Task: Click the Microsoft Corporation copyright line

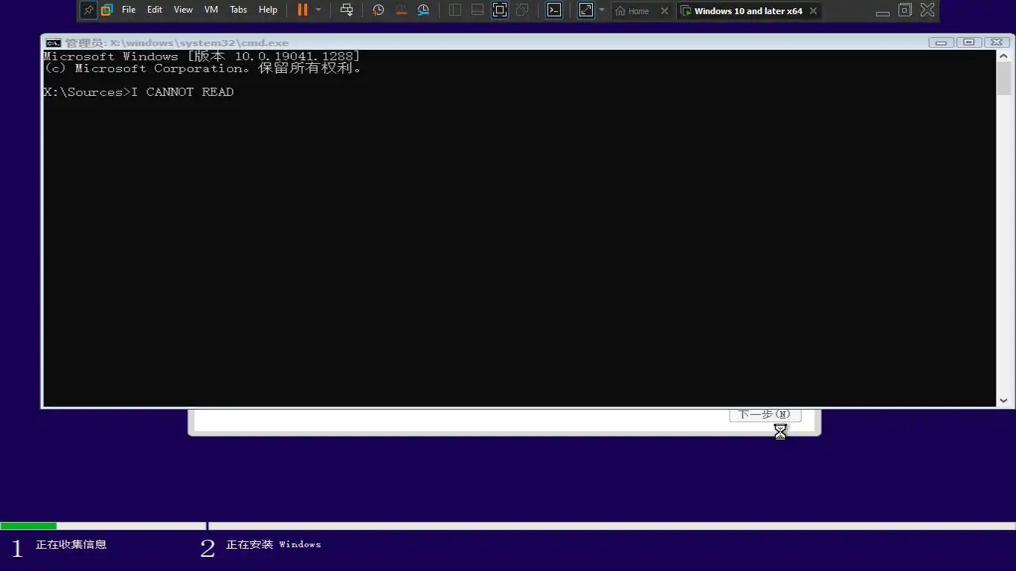Action: [203, 68]
